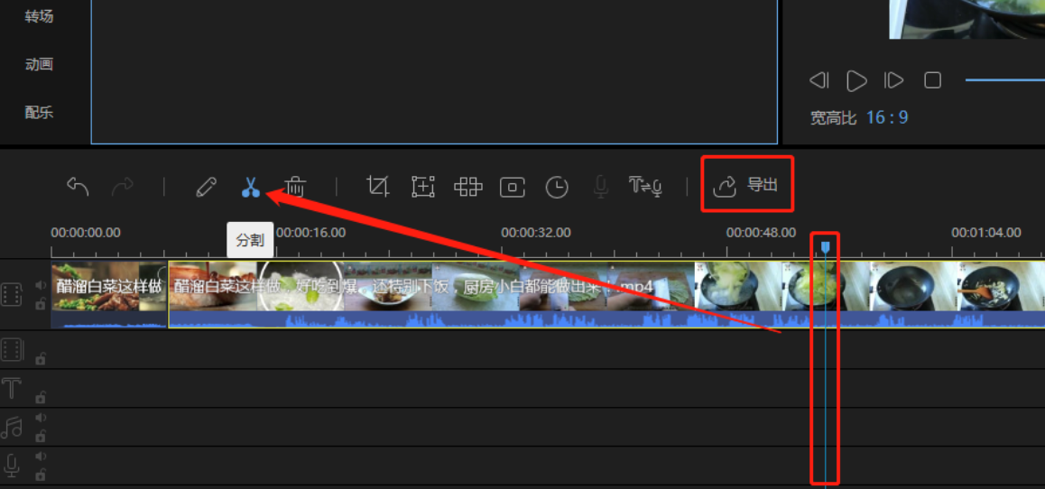Image resolution: width=1045 pixels, height=489 pixels.
Task: Mute the voiceover track
Action: click(41, 457)
